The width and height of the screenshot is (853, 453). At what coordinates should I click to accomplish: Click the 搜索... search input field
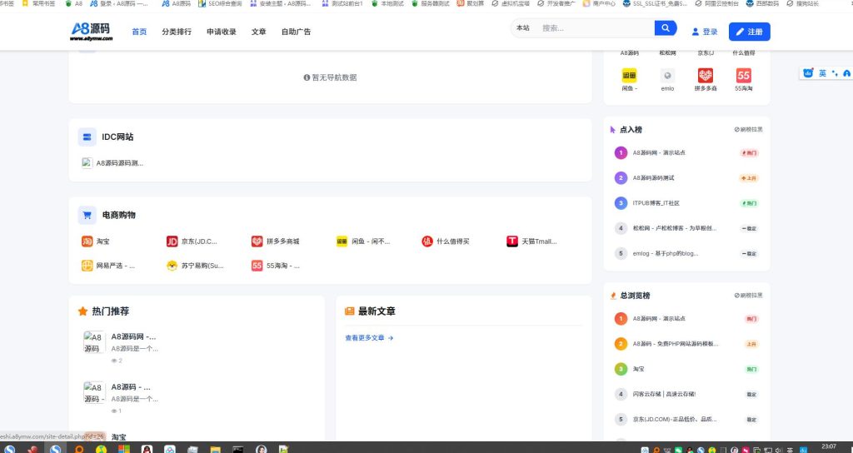click(x=596, y=27)
